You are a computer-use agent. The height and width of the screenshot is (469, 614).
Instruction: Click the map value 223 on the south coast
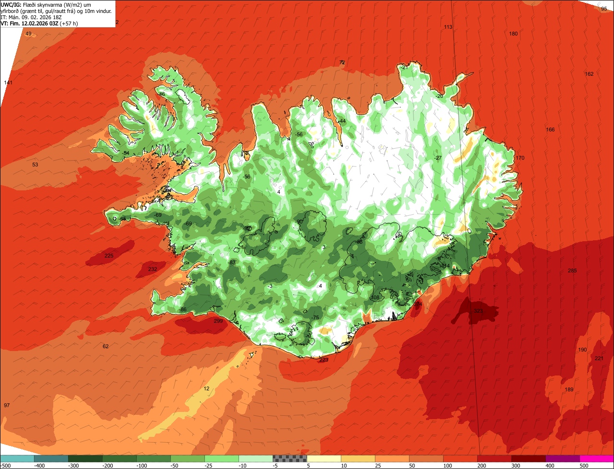324,360
